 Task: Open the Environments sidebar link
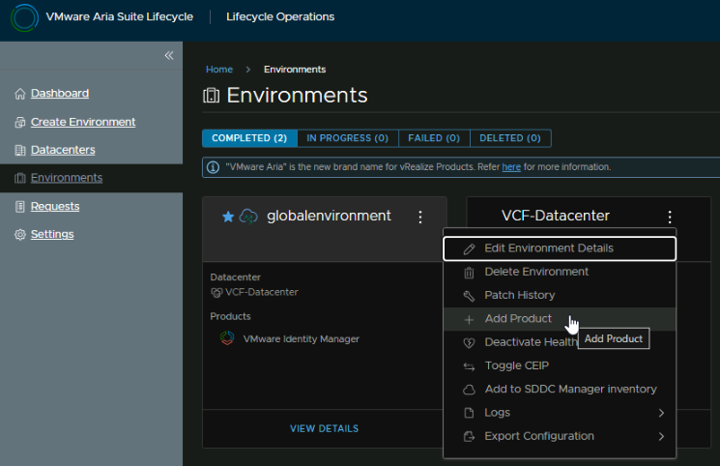[x=67, y=178]
